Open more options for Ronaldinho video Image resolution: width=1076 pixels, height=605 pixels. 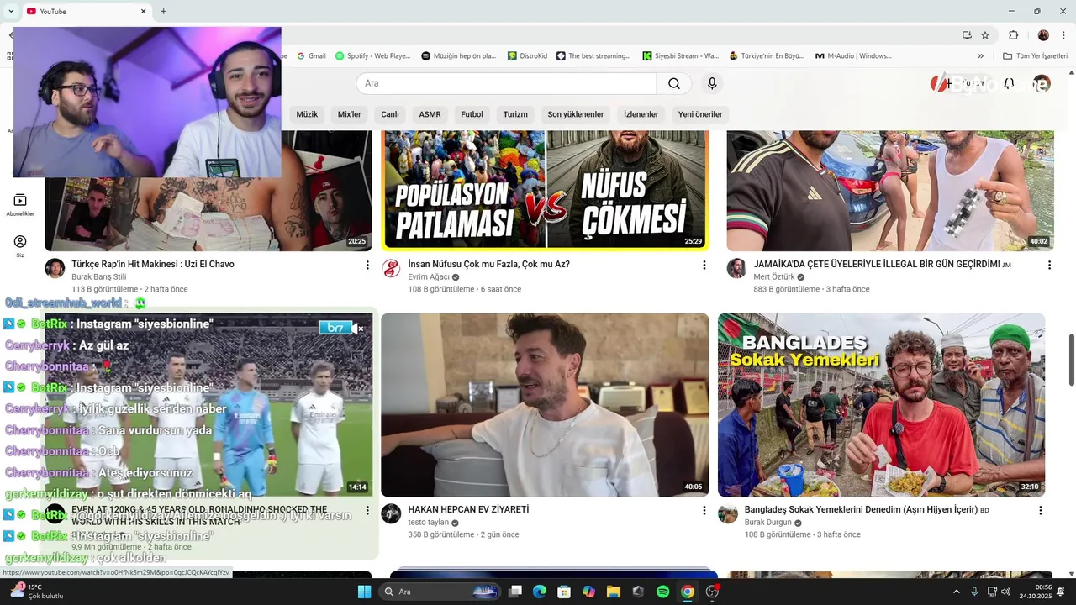[x=367, y=510]
